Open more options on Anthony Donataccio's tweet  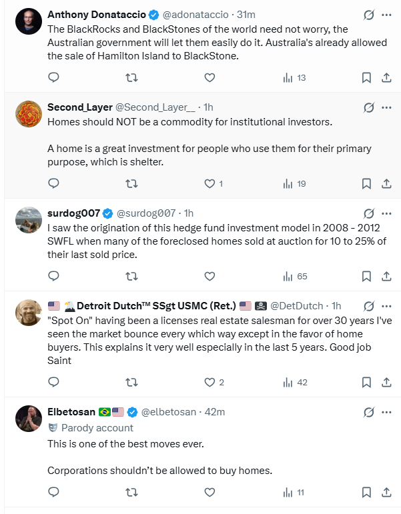click(x=386, y=15)
